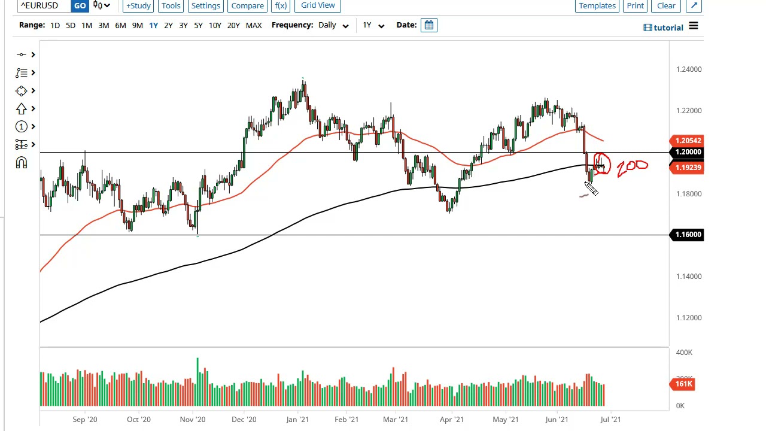The image size is (766, 431).
Task: Open the Date calendar picker
Action: click(x=429, y=25)
